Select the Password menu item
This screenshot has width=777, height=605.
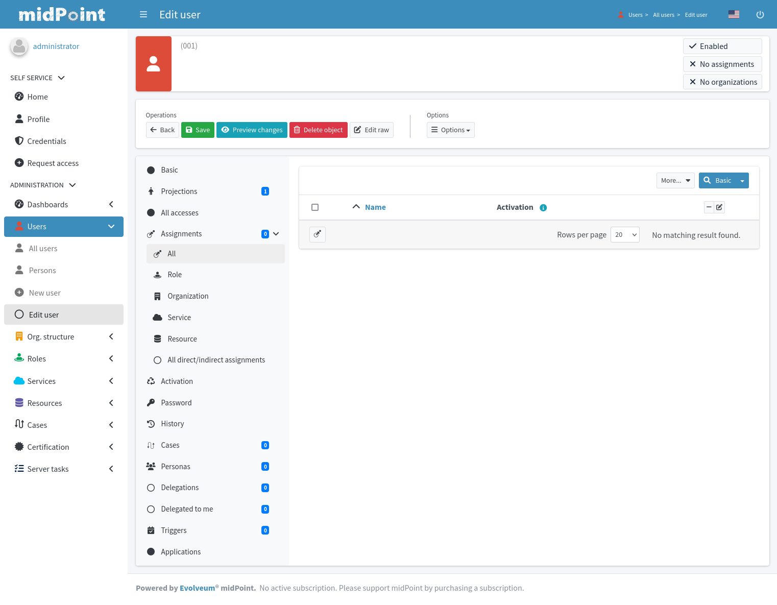[x=176, y=403]
